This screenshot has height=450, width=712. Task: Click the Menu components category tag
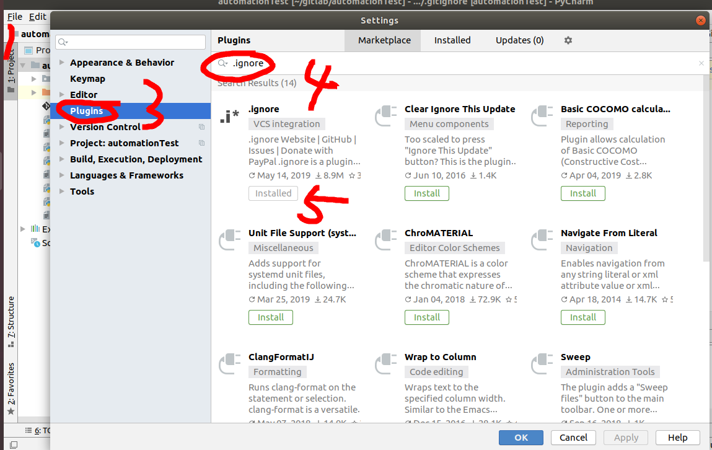coord(449,124)
